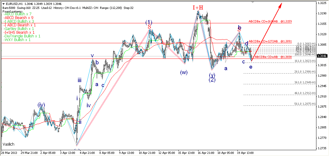Select the 161.8 Fibonacci level 1.3023-H1
This screenshot has width=329, height=156.
pyautogui.click(x=305, y=61)
